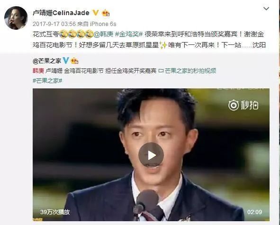Open the post options chevron menu

click(x=266, y=9)
